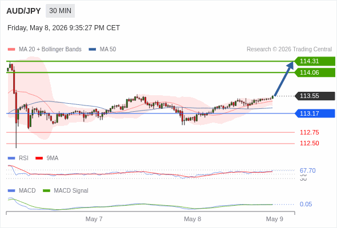Click the blue MA 50 legend swatch
Image resolution: width=337 pixels, height=228 pixels.
[93, 50]
